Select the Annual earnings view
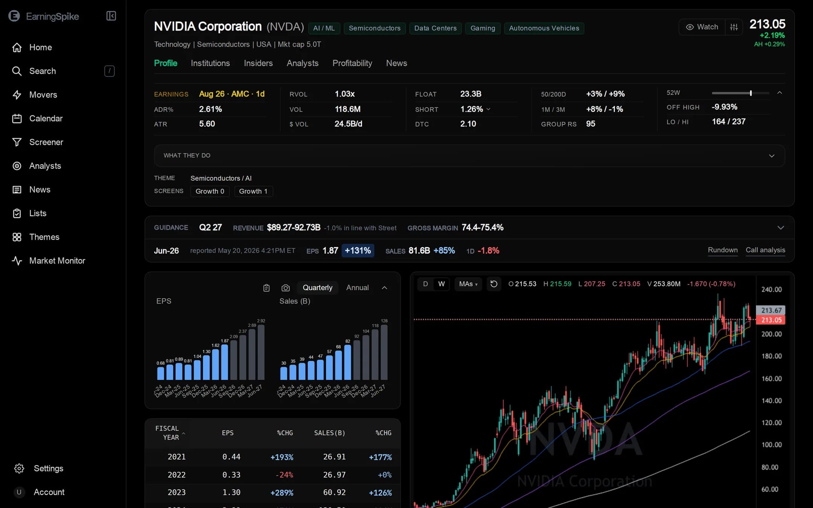This screenshot has width=813, height=508. click(358, 288)
